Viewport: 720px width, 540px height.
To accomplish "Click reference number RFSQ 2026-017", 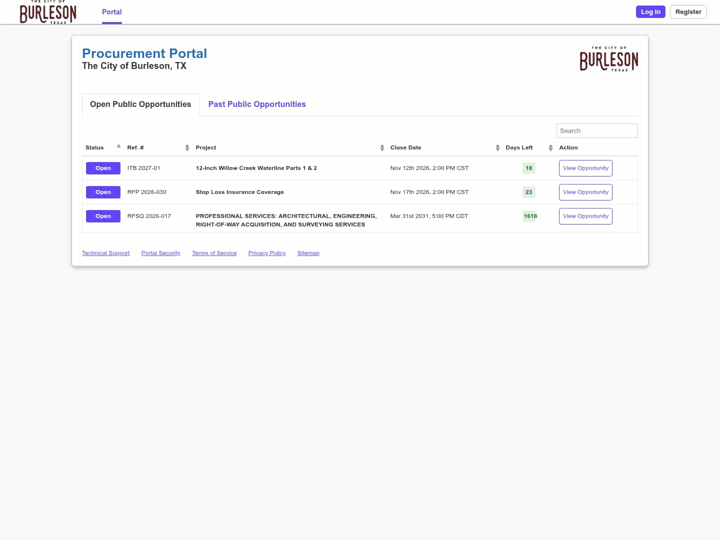I will point(149,216).
